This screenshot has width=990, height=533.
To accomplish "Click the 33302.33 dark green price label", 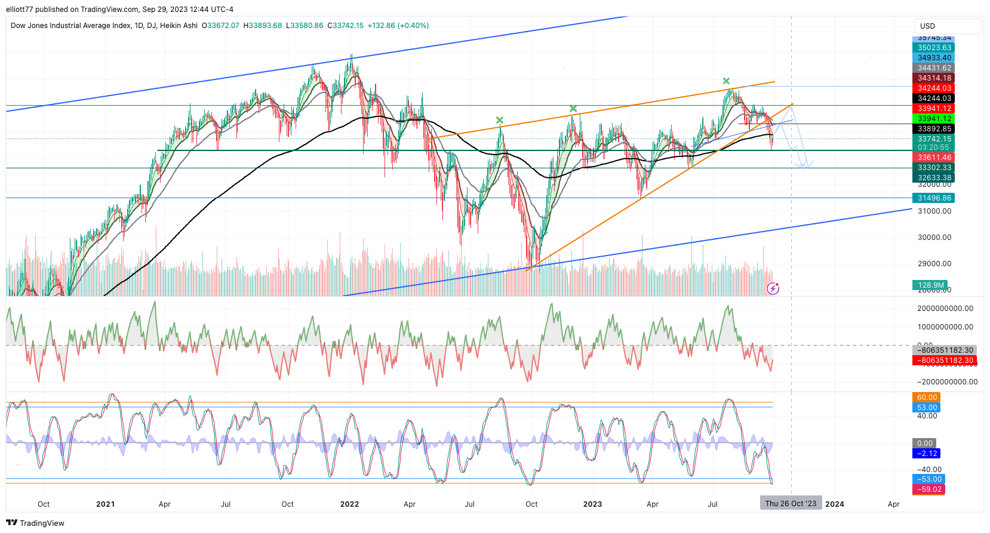I will click(934, 168).
